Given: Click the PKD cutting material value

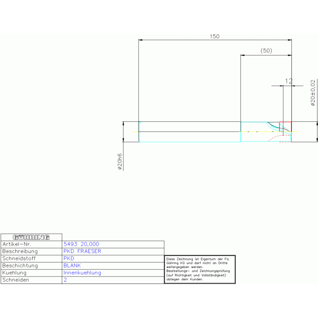Looking at the screenshot, I should point(69,258).
